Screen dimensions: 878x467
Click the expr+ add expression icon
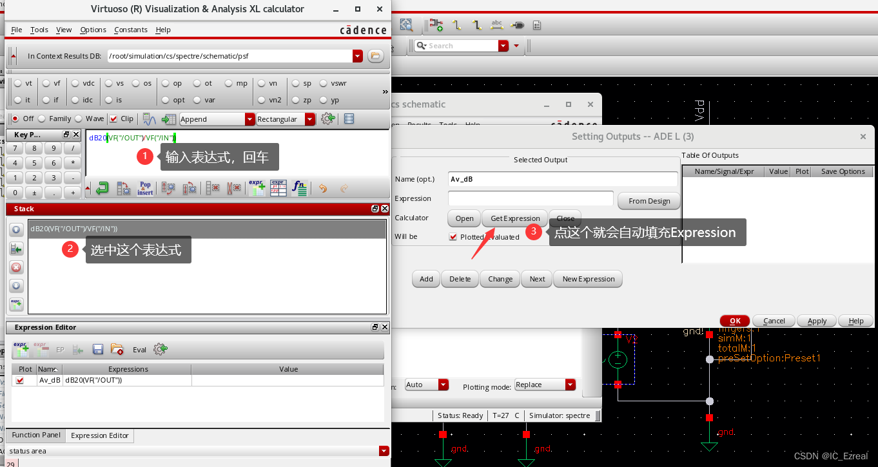(257, 187)
